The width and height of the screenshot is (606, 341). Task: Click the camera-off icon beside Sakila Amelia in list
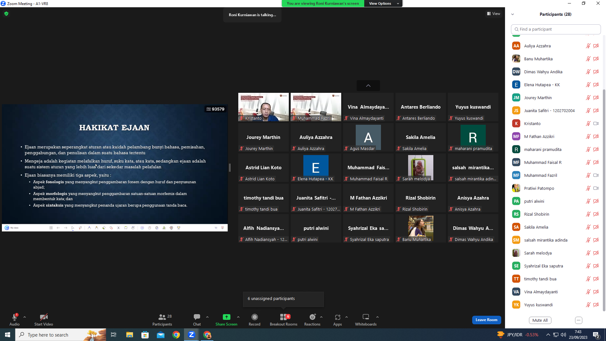596,227
